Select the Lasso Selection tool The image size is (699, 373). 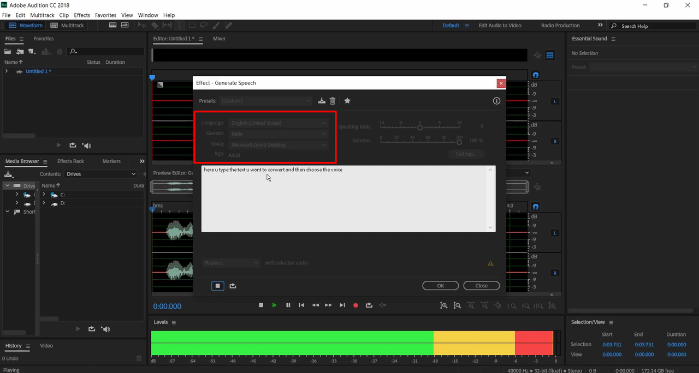click(204, 26)
